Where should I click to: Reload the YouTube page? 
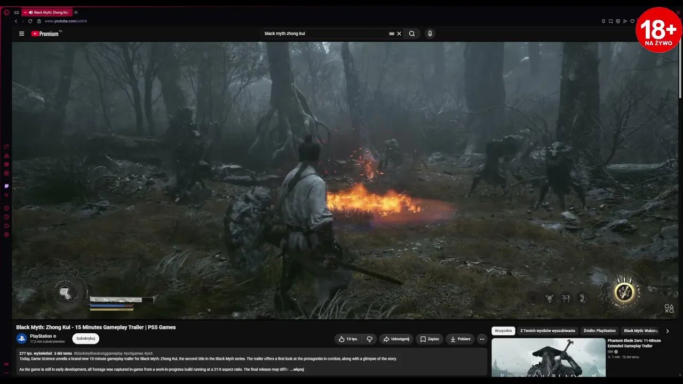coord(30,21)
